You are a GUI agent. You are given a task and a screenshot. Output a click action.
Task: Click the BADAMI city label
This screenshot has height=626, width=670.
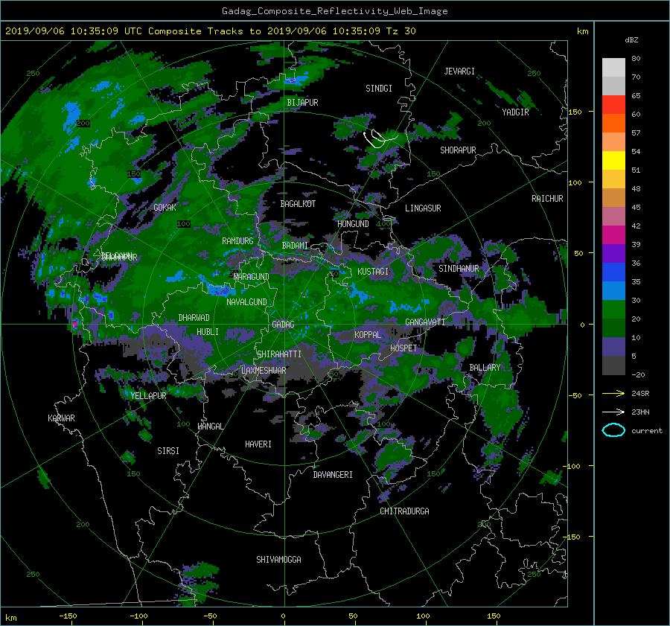point(295,246)
